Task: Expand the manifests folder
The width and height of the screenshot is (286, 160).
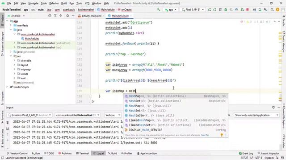Action: coord(11,25)
